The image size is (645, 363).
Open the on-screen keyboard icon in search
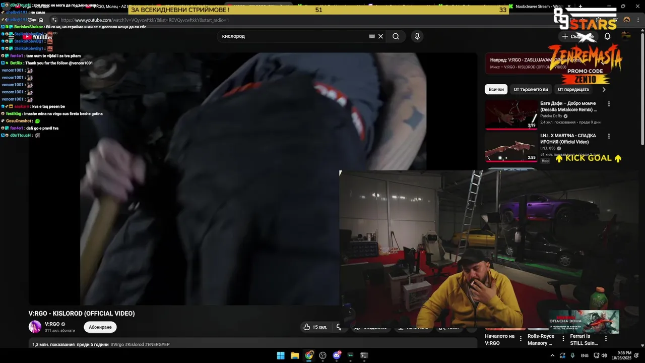(372, 36)
